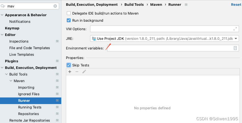Select File and Code Templates
The width and height of the screenshot is (242, 123).
pos(29,48)
